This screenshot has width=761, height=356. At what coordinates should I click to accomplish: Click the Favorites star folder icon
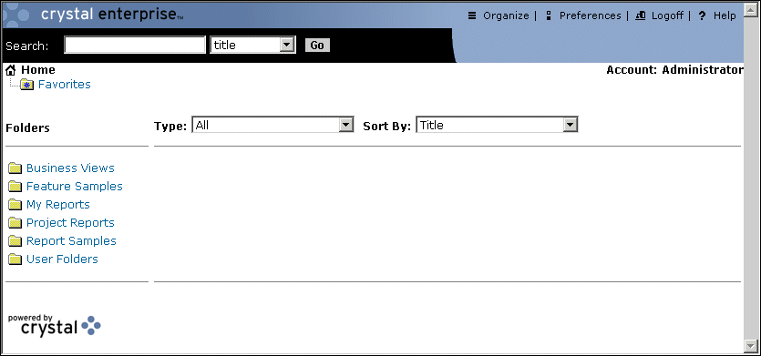(27, 85)
